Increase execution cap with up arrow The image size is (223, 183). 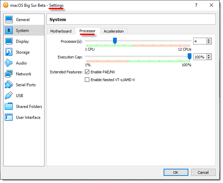pyautogui.click(x=209, y=56)
